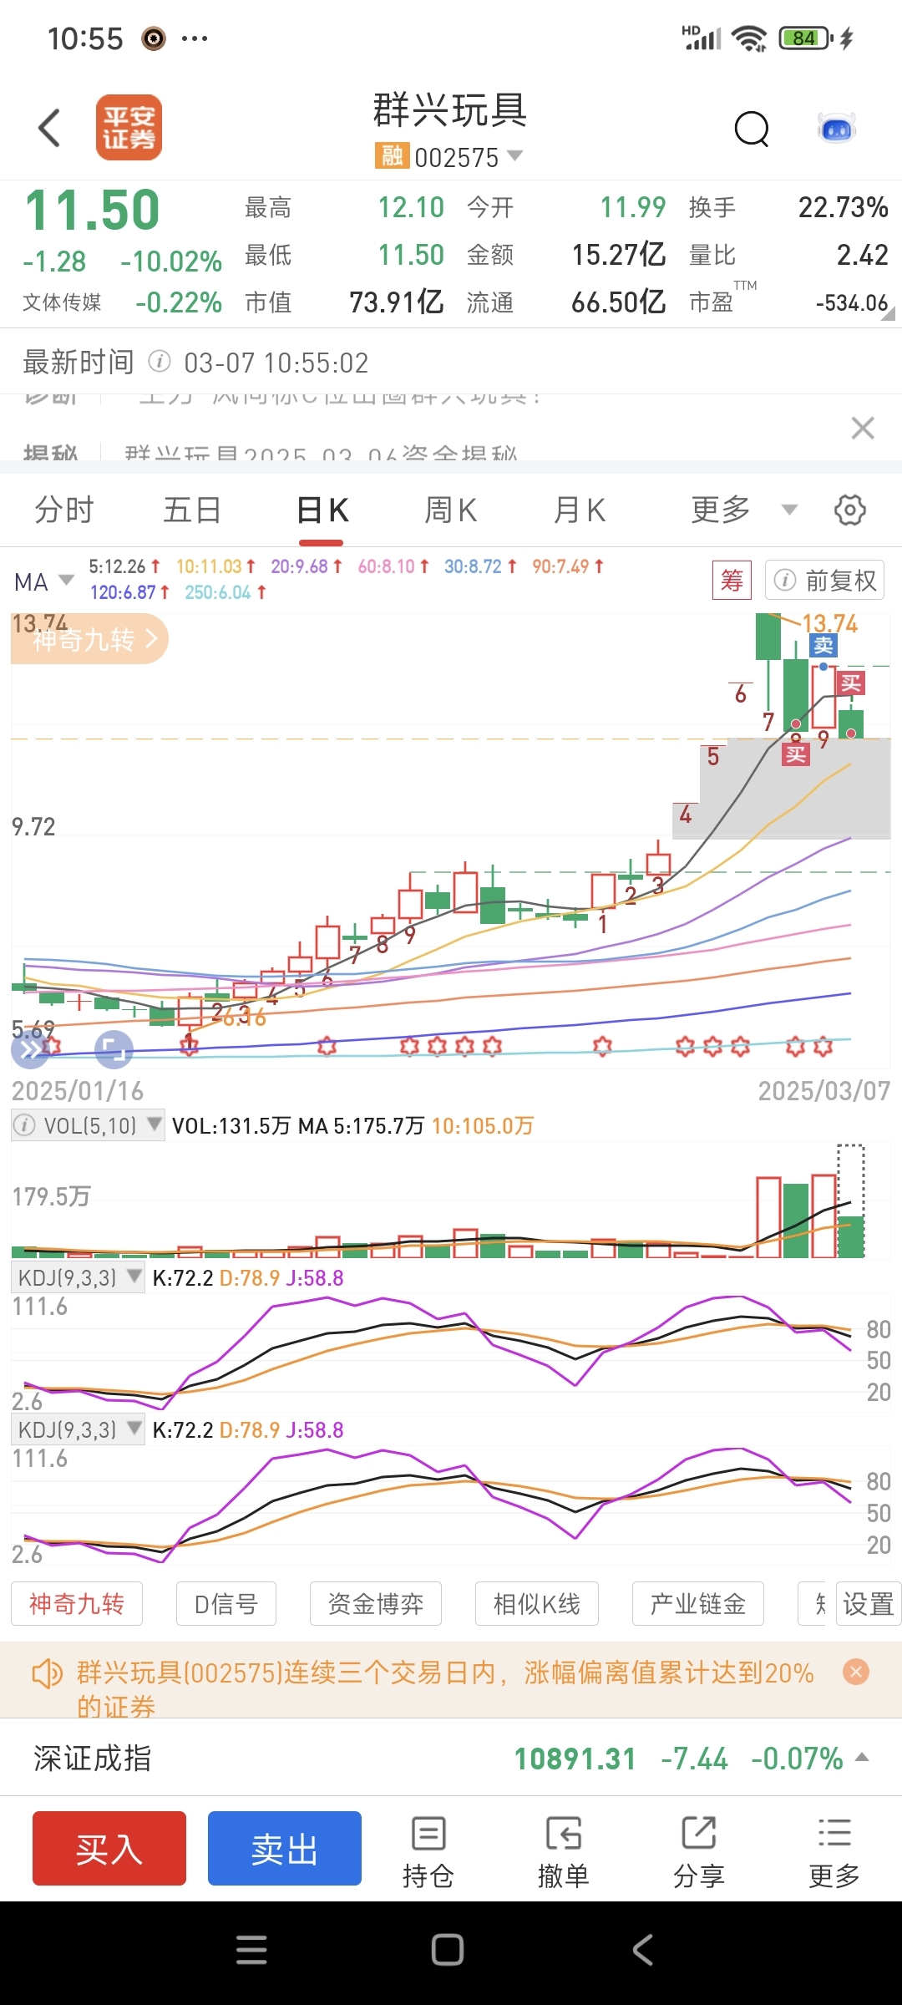Viewport: 902px width, 2005px height.
Task: Tap the 卖出 sell button
Action: pyautogui.click(x=285, y=1848)
